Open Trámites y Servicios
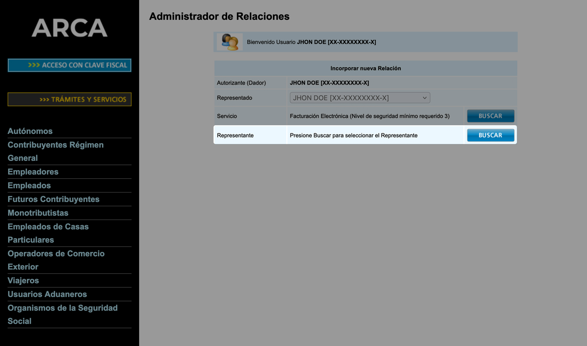 click(69, 99)
